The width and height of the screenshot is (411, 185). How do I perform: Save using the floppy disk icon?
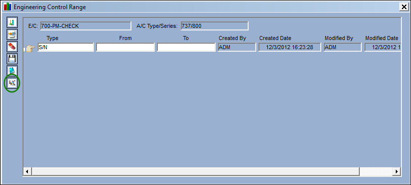click(x=12, y=59)
